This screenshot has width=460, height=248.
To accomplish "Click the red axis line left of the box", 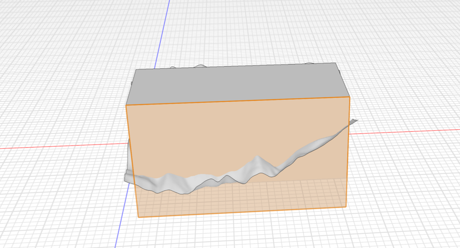I will (63, 147).
